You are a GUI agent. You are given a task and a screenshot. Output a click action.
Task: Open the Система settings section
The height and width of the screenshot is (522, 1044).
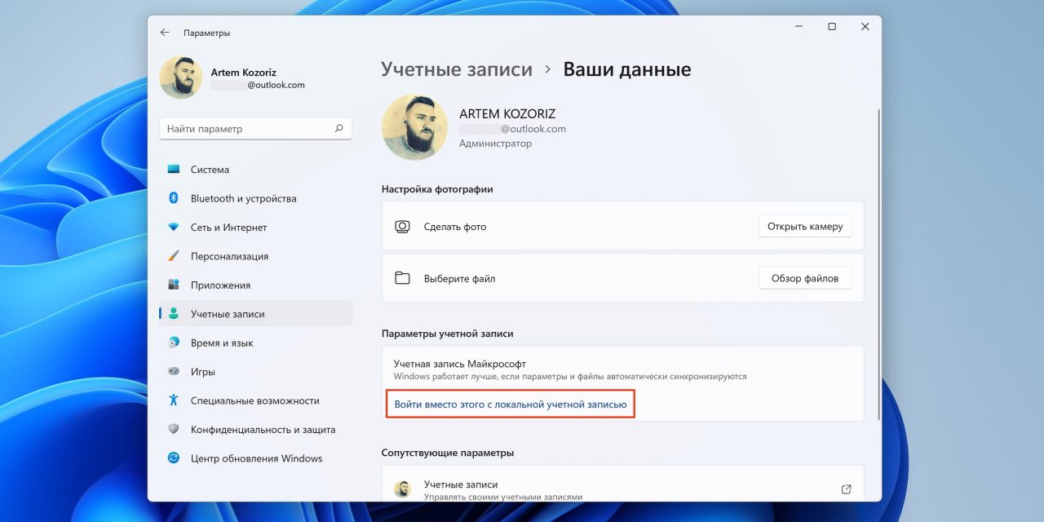pyautogui.click(x=174, y=169)
